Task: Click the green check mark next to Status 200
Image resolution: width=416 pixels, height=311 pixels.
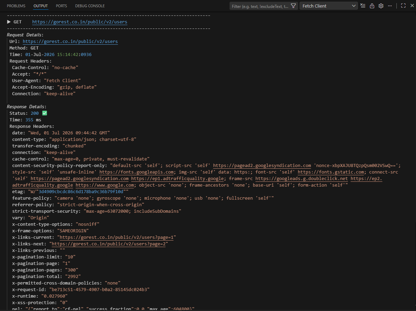Action: (x=44, y=113)
